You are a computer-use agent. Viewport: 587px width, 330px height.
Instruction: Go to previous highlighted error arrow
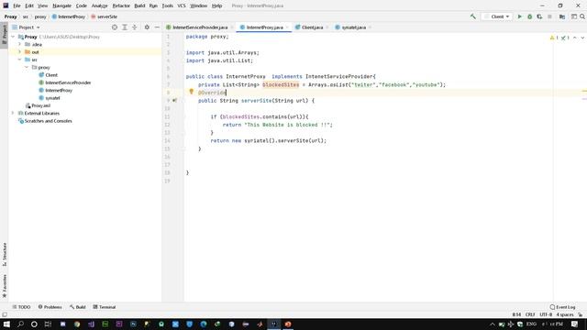point(575,38)
